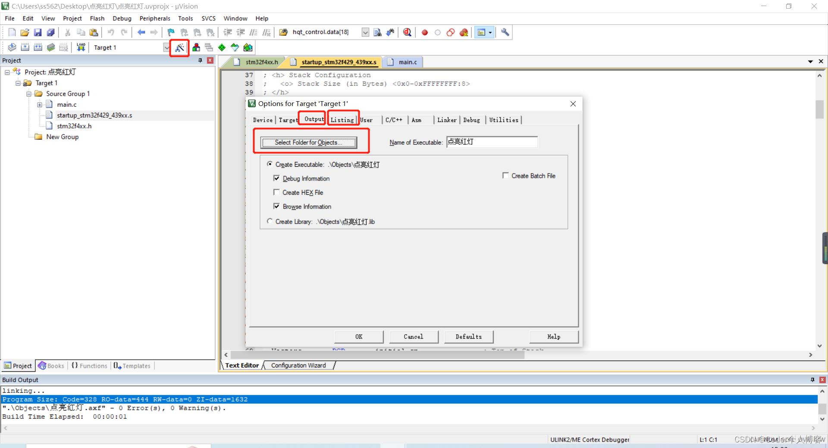Uncheck Debug Information checkbox

[276, 178]
